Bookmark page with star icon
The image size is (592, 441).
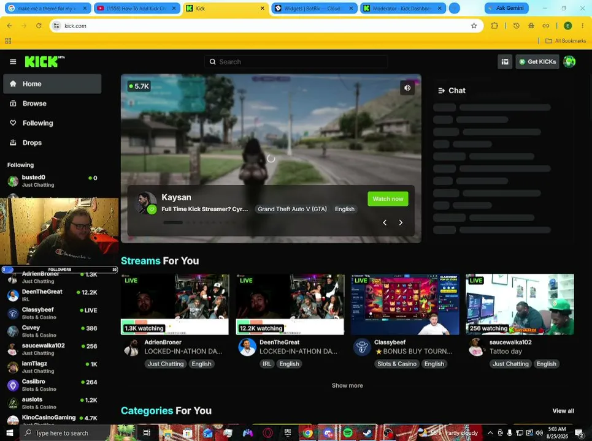click(x=474, y=26)
